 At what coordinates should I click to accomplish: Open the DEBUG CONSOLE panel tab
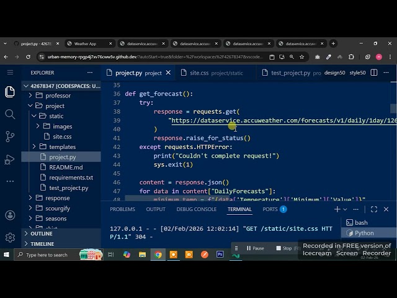point(196,209)
